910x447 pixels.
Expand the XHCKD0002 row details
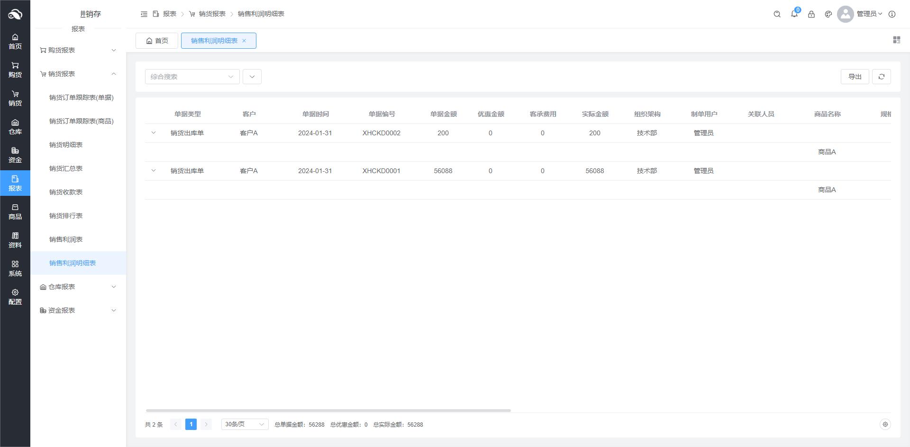(x=154, y=133)
